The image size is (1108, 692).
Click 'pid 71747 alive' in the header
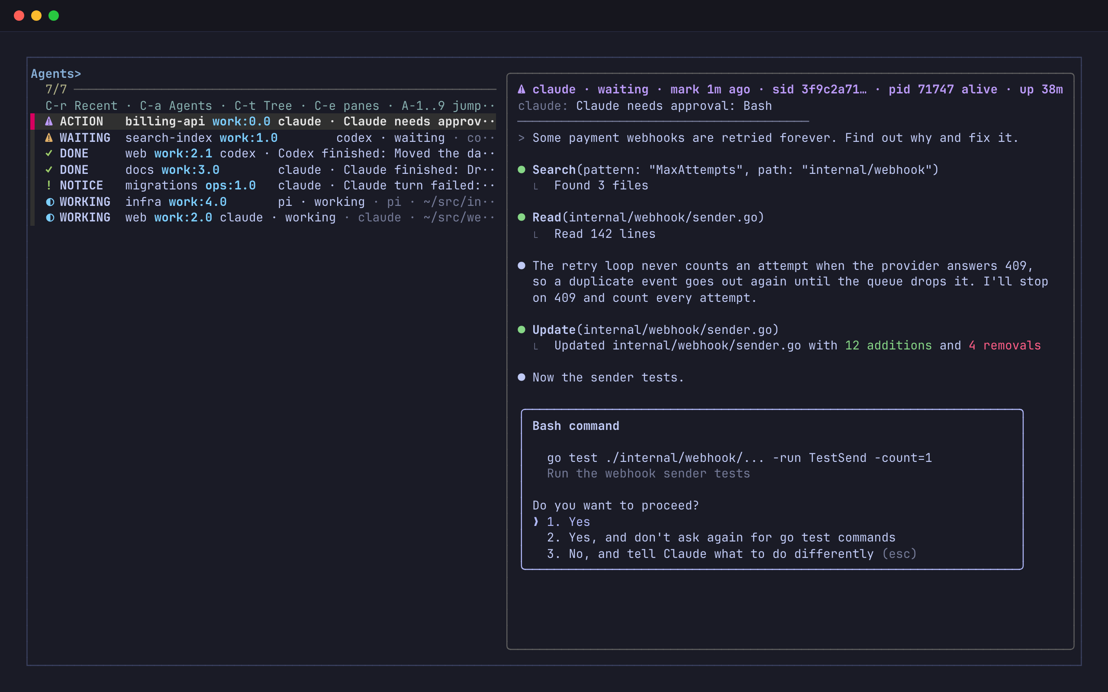pyautogui.click(x=943, y=89)
